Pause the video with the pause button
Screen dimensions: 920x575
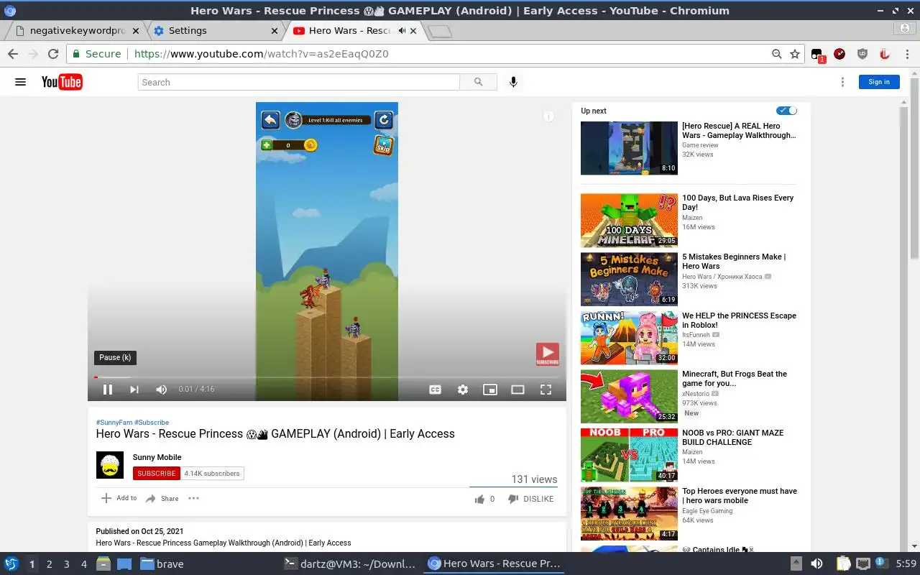pyautogui.click(x=107, y=390)
